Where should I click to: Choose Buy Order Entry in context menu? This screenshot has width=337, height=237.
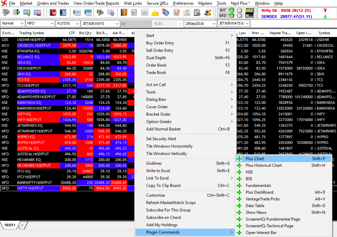[x=160, y=43]
